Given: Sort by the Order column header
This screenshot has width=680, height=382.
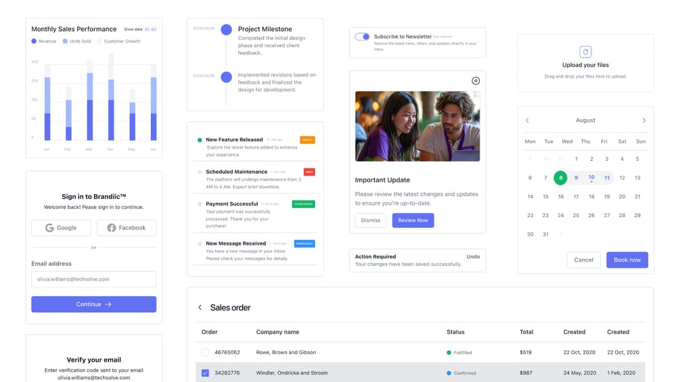Looking at the screenshot, I should 210,332.
